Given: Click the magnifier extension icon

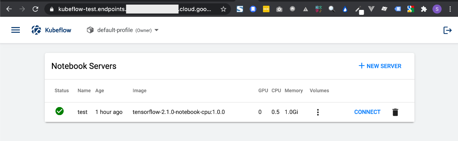Looking at the screenshot, I should click(x=332, y=9).
